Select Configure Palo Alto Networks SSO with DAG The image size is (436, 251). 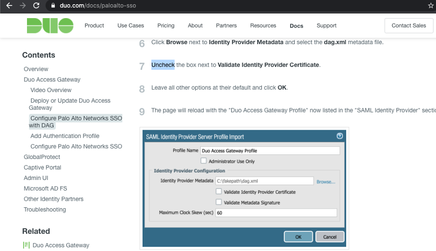tap(75, 122)
